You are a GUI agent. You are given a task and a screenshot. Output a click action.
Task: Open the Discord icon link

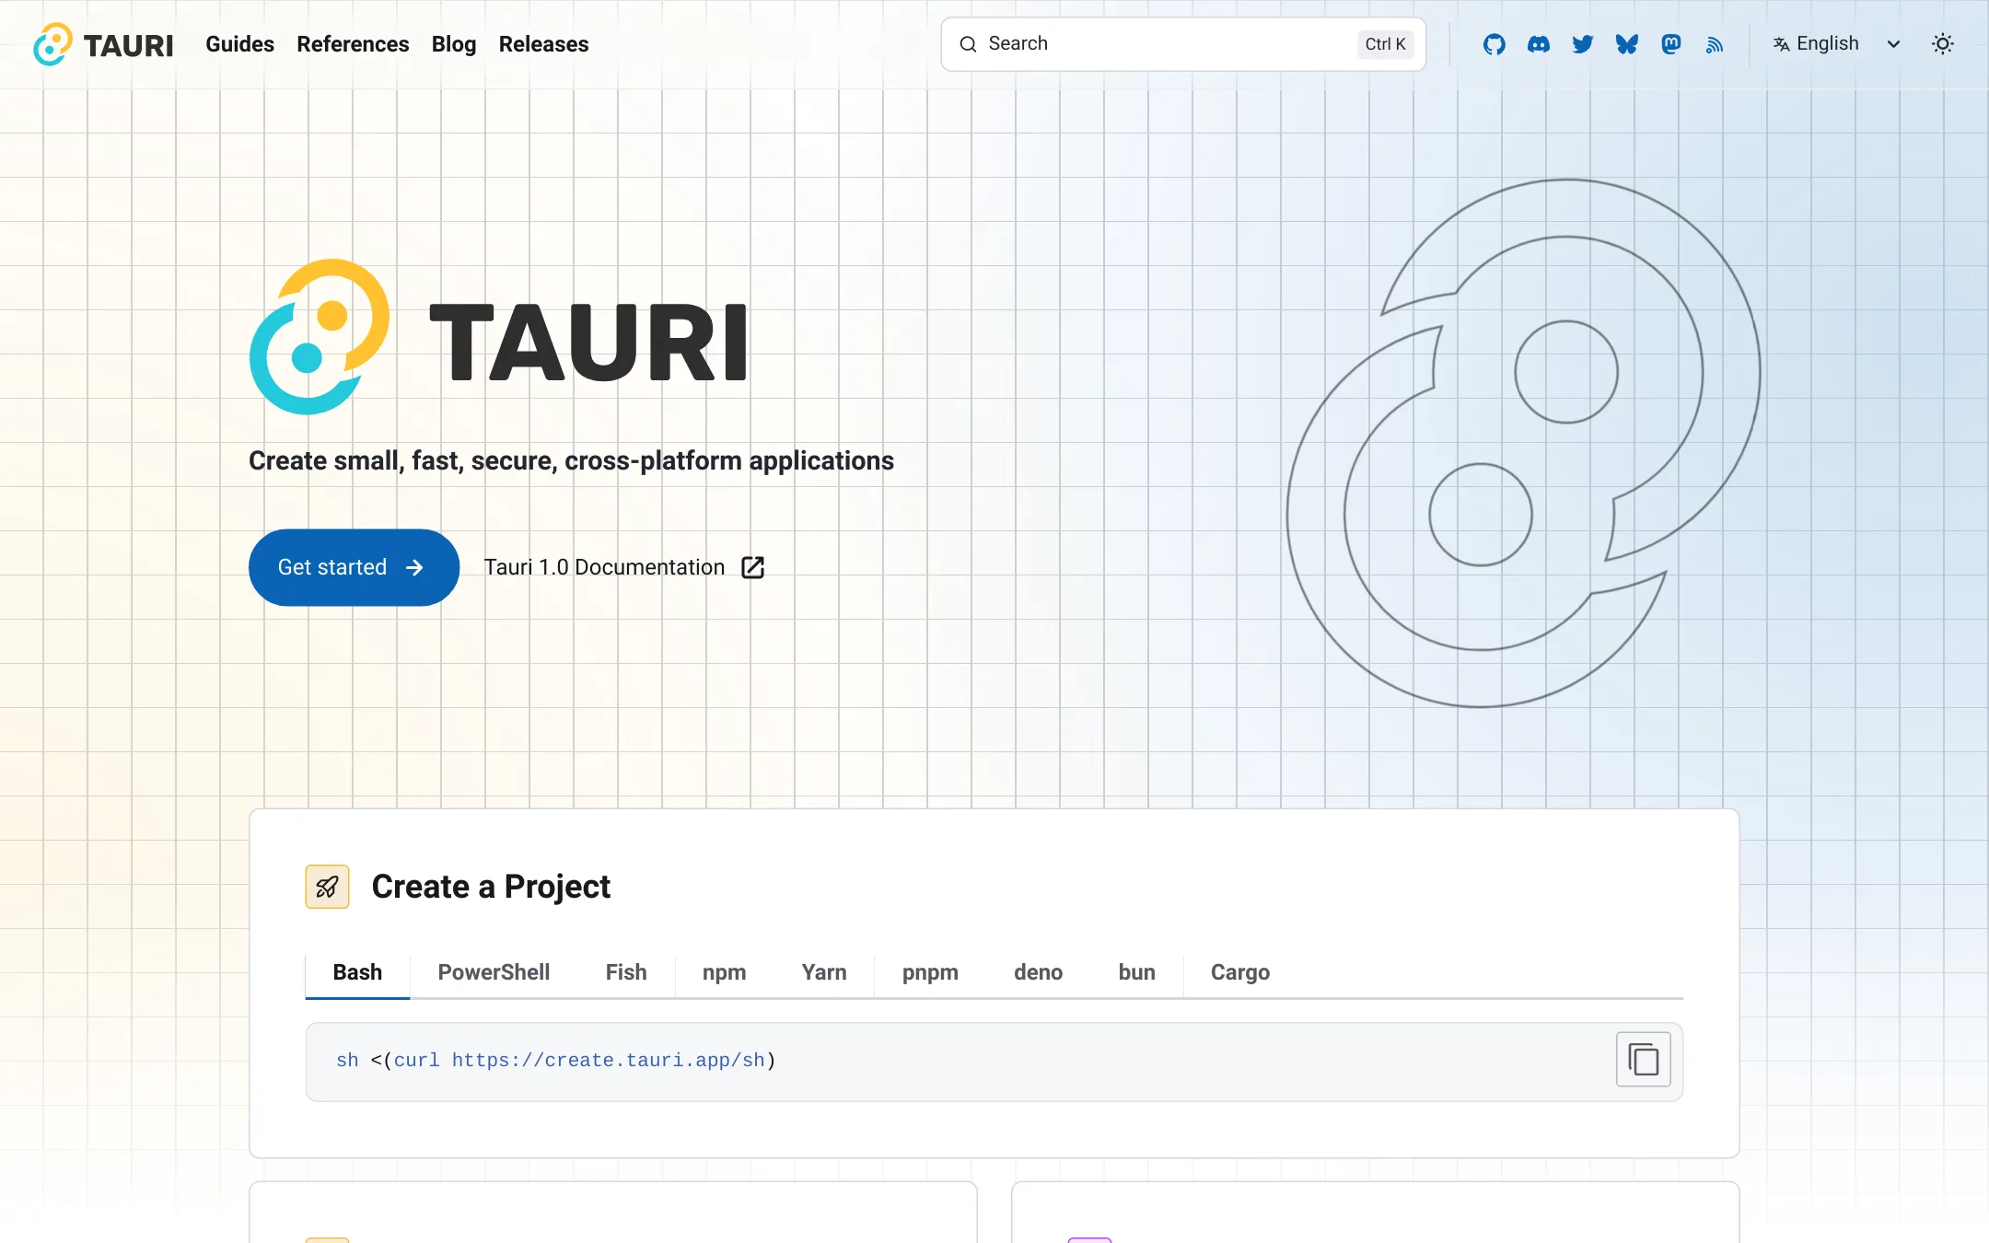[x=1538, y=44]
